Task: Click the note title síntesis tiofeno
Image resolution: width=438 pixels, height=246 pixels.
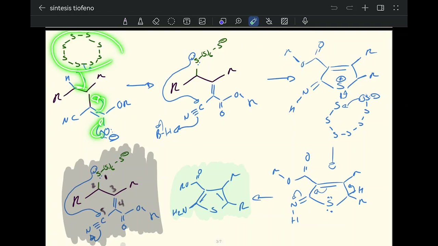Action: click(72, 8)
